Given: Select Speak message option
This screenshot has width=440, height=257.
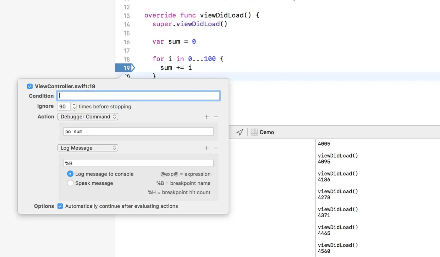Looking at the screenshot, I should 70,183.
